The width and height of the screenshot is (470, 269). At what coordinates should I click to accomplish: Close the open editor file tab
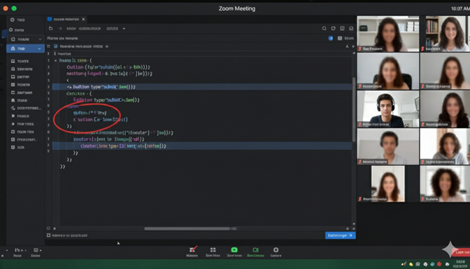click(83, 19)
